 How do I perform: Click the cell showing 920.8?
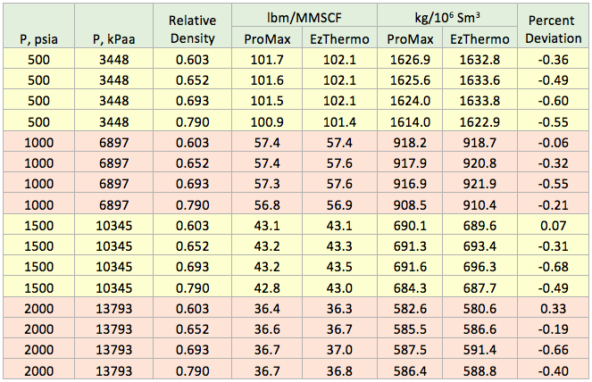(479, 162)
